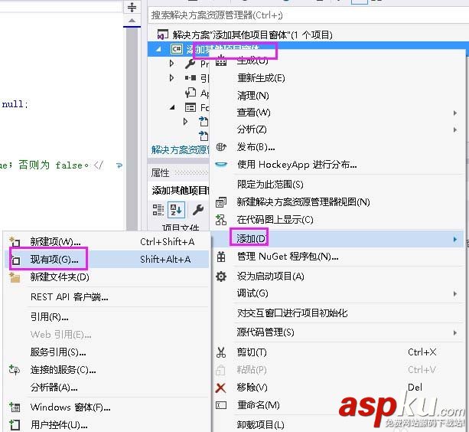469x432 pixels.
Task: Click the Build (生成) menu icon
Action: pyautogui.click(x=221, y=61)
